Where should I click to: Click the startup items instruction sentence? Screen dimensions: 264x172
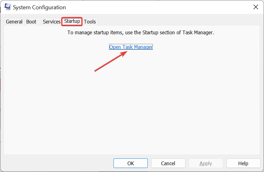pyautogui.click(x=141, y=32)
